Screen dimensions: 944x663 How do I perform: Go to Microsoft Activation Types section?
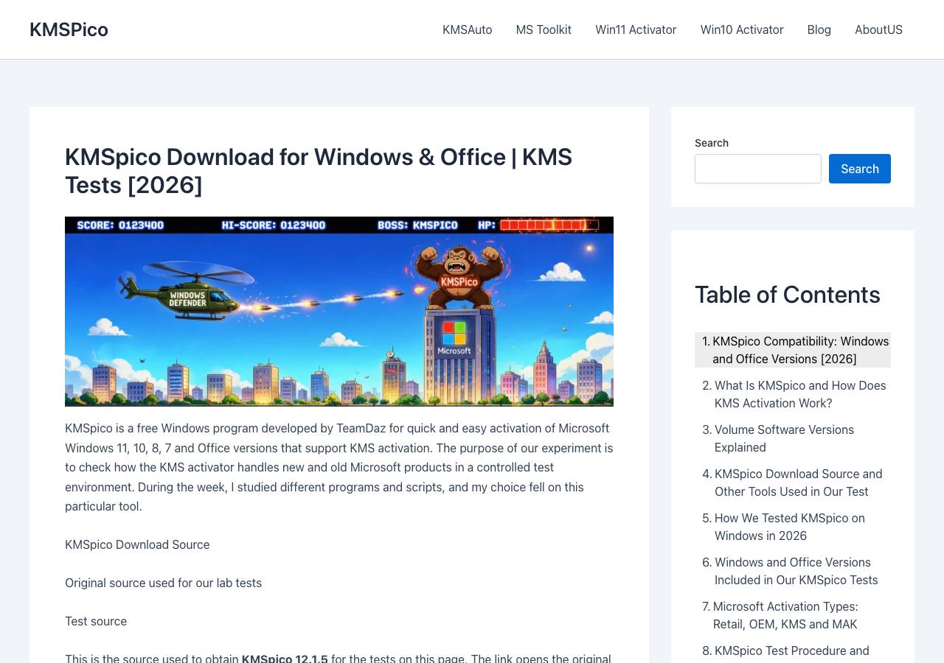click(785, 615)
